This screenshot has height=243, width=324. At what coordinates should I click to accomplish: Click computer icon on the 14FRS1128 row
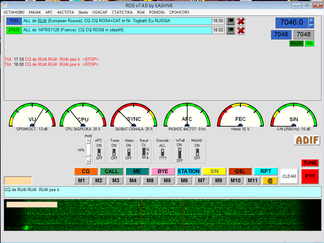[x=230, y=30]
